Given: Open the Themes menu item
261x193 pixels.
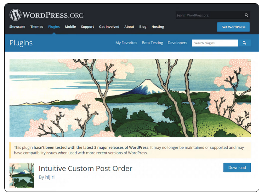Looking at the screenshot, I should [x=36, y=27].
